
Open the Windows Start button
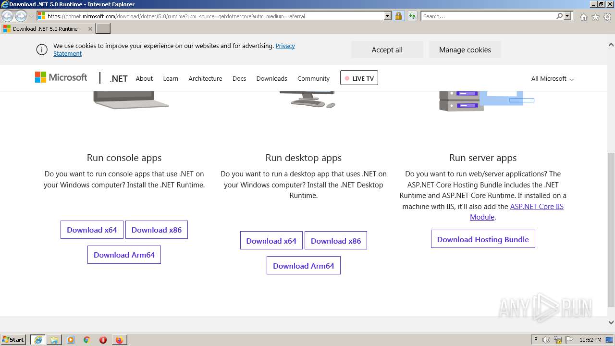(13, 339)
